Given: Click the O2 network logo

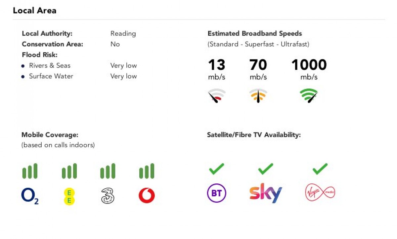Looking at the screenshot, I should pyautogui.click(x=30, y=196).
